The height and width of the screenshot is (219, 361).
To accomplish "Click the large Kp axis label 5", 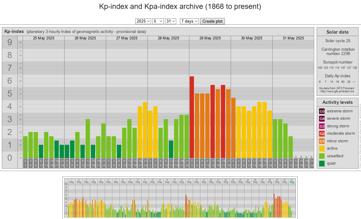I will (x=10, y=94).
